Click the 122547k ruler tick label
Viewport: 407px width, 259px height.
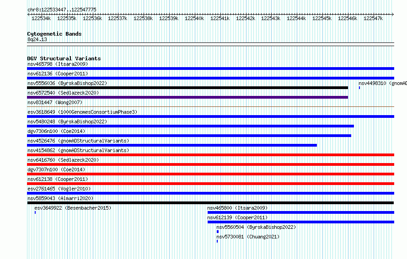tap(373, 18)
